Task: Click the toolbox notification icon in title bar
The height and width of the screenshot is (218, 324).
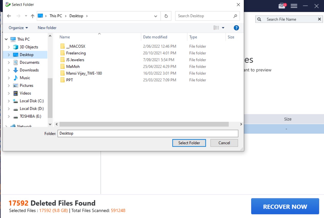Action: pos(282,6)
